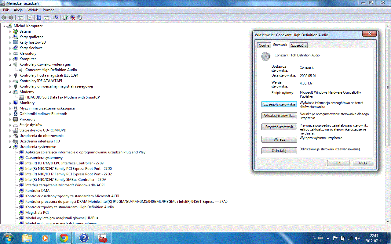Image resolution: width=391 pixels, height=244 pixels.
Task: Open the Plik menu
Action: (6, 10)
